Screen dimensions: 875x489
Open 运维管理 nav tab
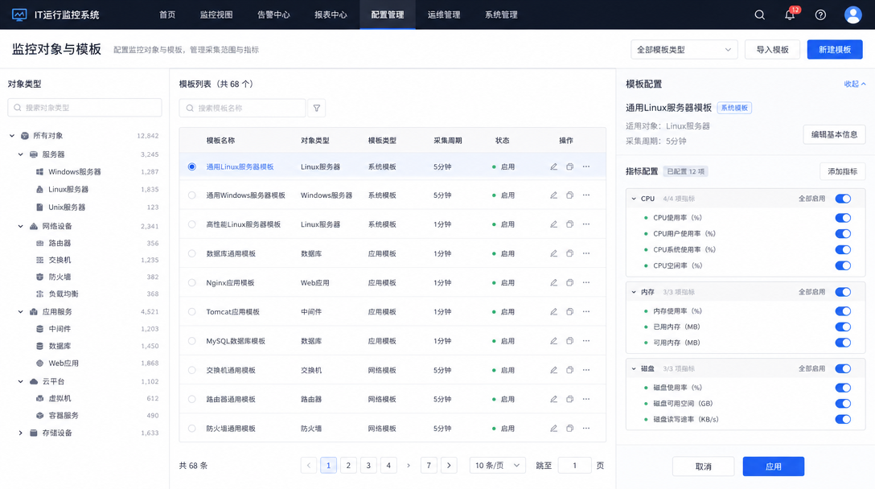444,14
